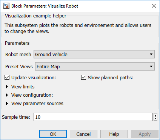Viewport: 160px width, 140px height.
Task: Cancel the block parameter changes
Action: pos(83,134)
